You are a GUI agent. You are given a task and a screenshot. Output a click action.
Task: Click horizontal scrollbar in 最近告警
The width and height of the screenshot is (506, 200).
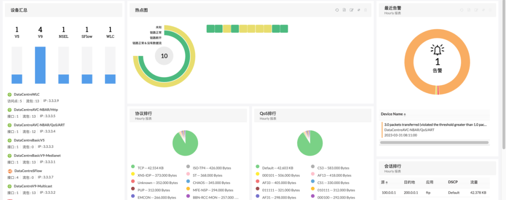[434, 142]
